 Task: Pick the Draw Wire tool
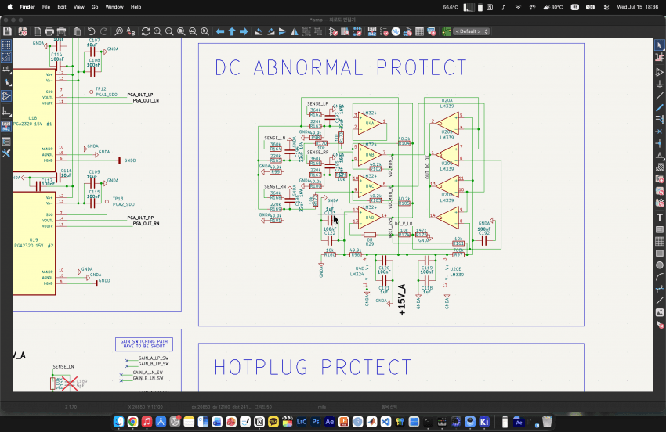point(660,96)
